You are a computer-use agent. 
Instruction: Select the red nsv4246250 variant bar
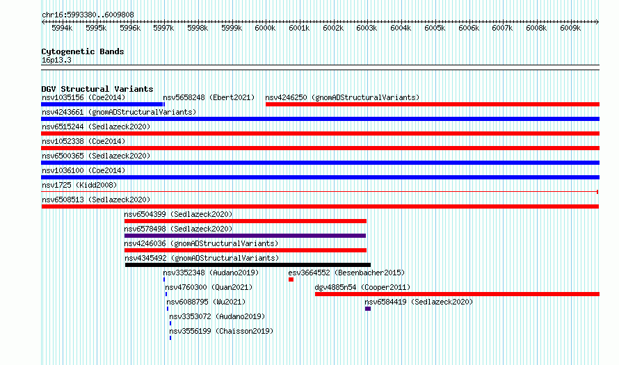[433, 104]
